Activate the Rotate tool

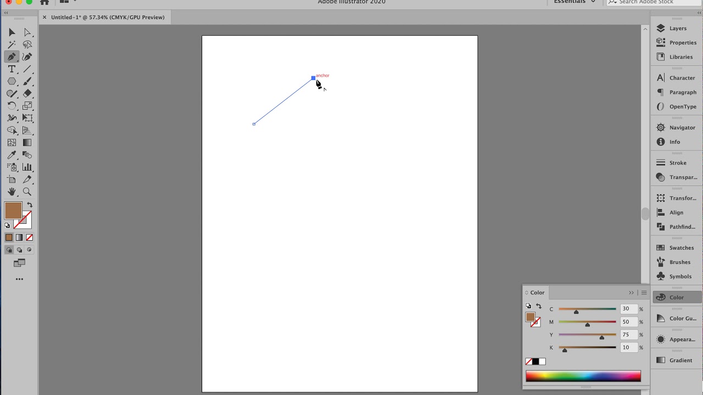coord(12,106)
